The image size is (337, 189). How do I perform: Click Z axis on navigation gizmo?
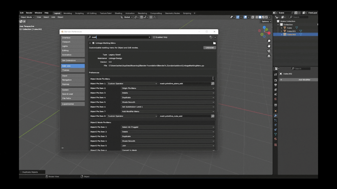tap(264, 27)
